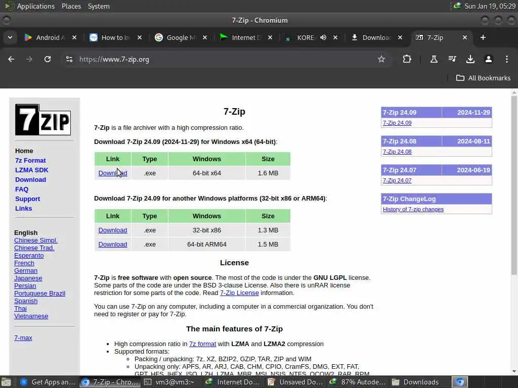Open All Bookmarks folder
Image resolution: width=518 pixels, height=388 pixels.
tap(483, 78)
